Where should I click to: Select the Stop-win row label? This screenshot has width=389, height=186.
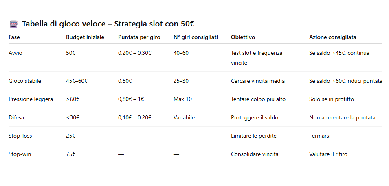click(x=20, y=154)
